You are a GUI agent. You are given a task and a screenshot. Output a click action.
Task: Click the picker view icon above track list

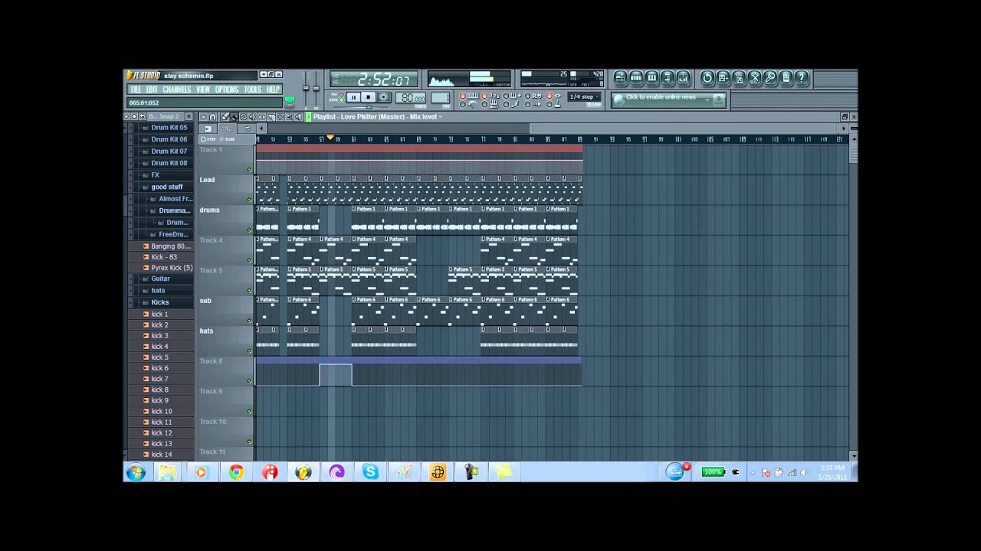208,129
